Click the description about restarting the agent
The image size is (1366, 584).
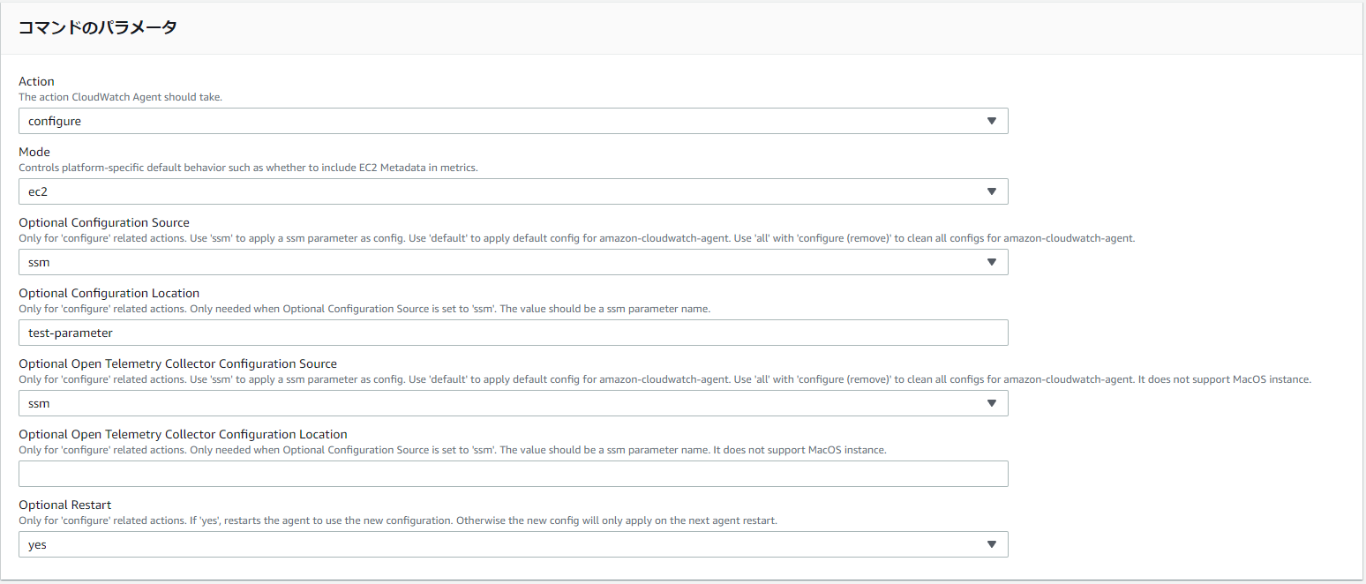coord(398,520)
